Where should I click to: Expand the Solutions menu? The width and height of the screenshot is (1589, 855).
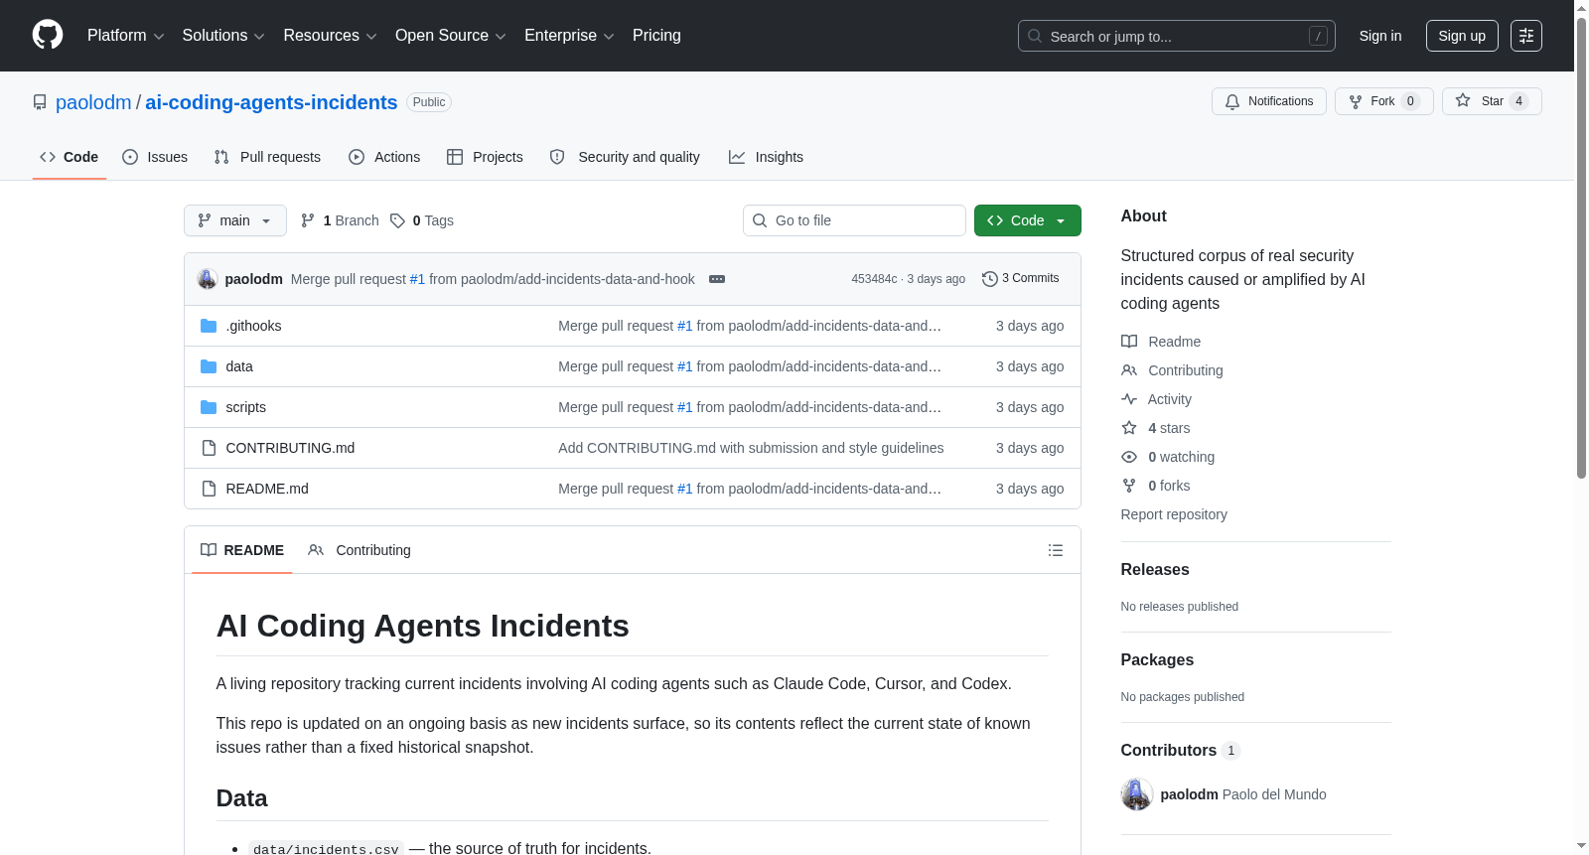click(x=223, y=36)
